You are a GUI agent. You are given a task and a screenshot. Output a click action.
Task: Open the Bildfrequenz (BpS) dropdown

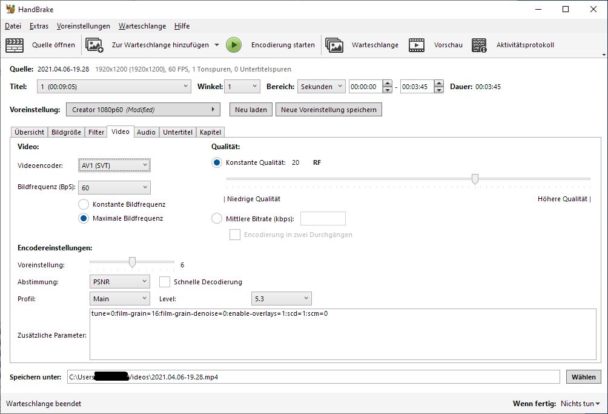click(x=114, y=188)
